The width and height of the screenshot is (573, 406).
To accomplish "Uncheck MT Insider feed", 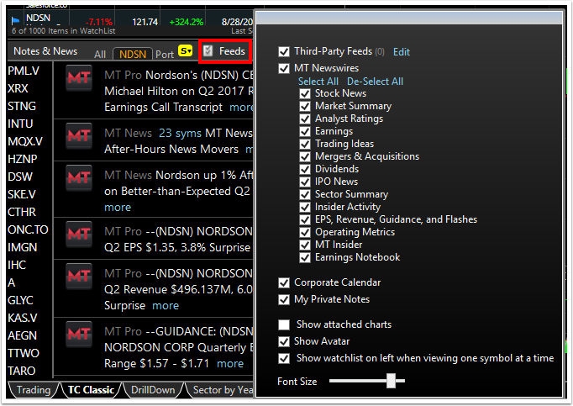I will (x=305, y=245).
